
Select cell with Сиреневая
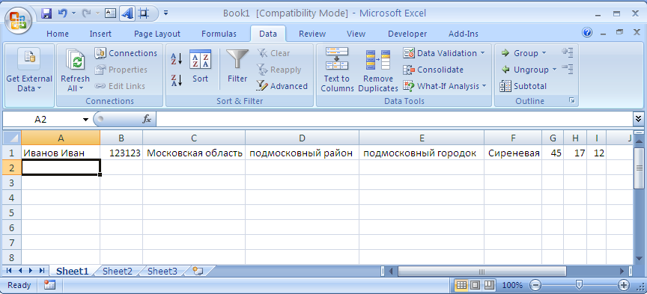pyautogui.click(x=513, y=153)
